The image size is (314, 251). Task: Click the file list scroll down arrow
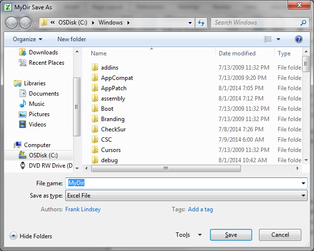[x=306, y=160]
